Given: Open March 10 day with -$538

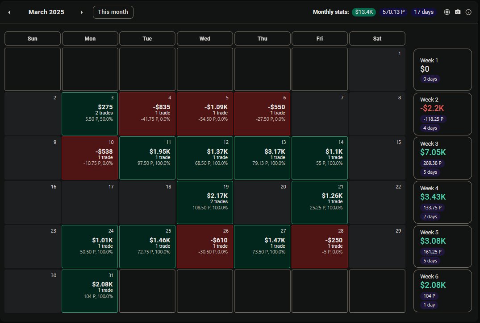Looking at the screenshot, I should click(x=90, y=158).
